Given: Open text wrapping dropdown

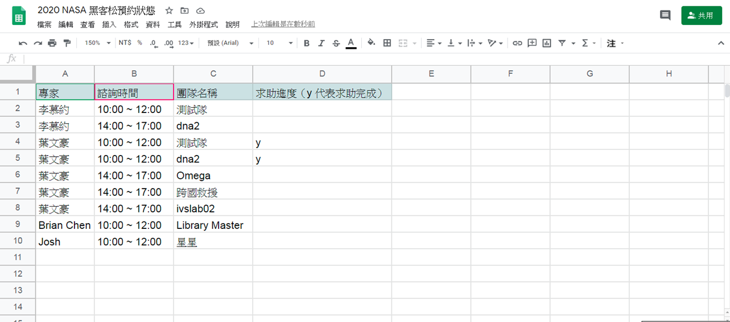Looking at the screenshot, I should pos(474,43).
